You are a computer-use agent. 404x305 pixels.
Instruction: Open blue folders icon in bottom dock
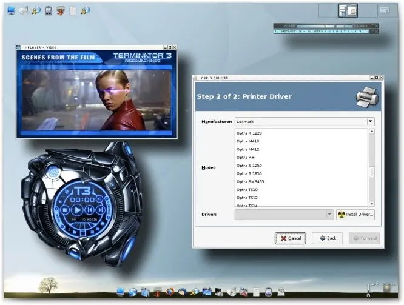[145, 292]
